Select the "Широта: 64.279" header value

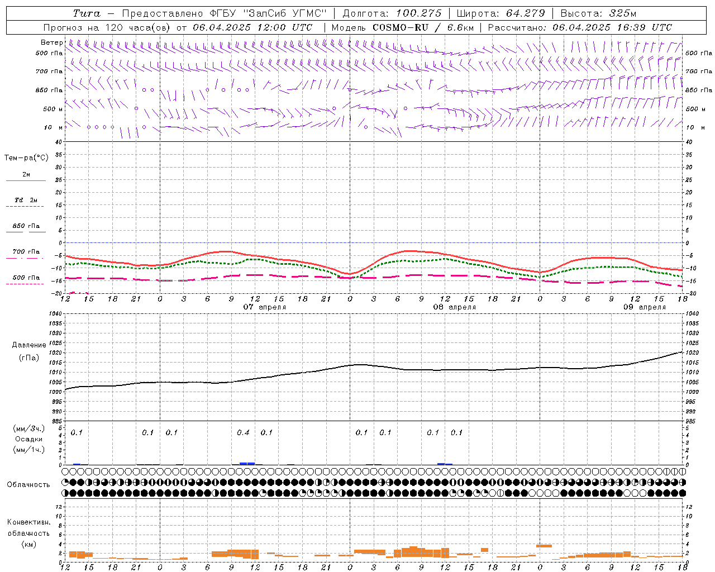(500, 13)
